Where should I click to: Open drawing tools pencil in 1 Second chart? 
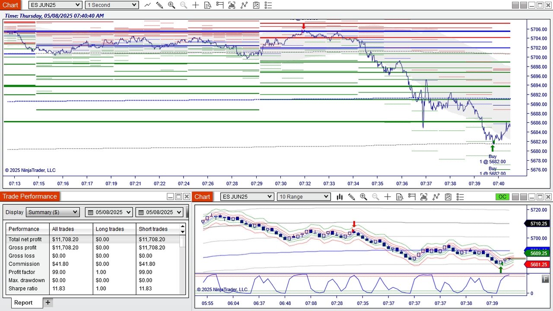[x=159, y=5]
